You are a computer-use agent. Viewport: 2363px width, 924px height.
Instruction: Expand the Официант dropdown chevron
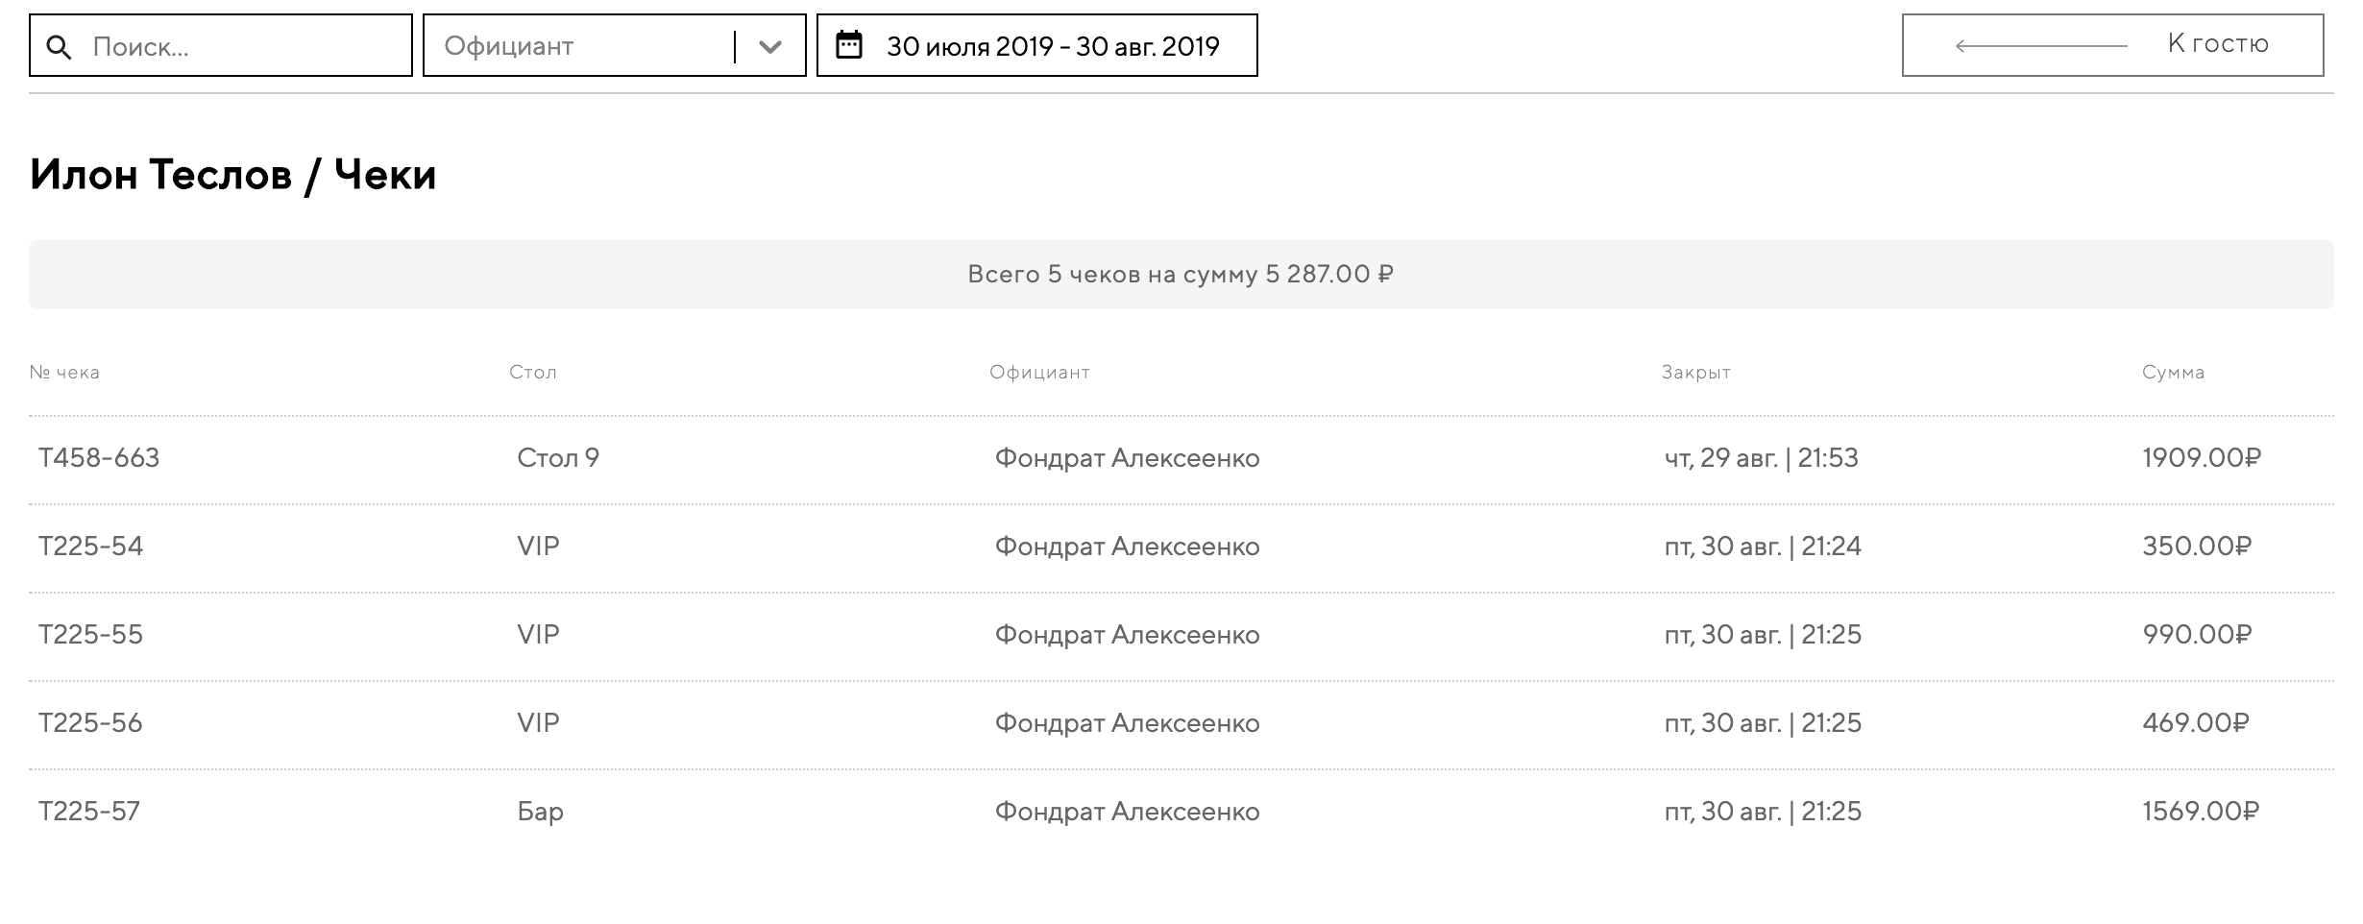(769, 46)
